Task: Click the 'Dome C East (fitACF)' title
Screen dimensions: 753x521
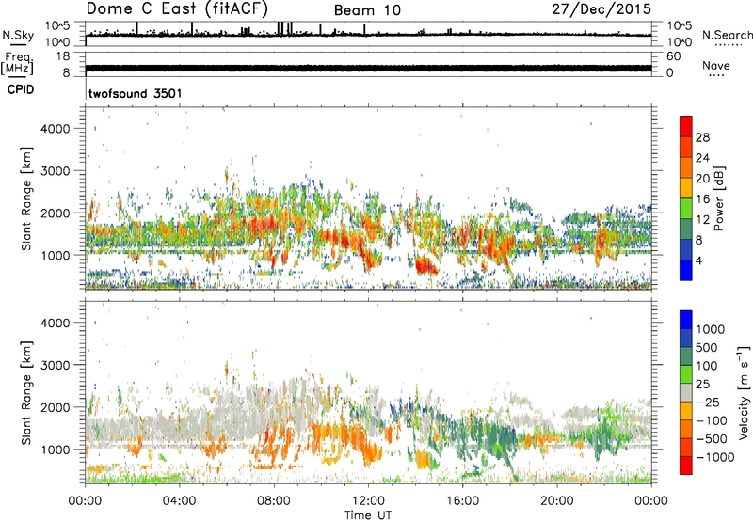Action: tap(177, 9)
